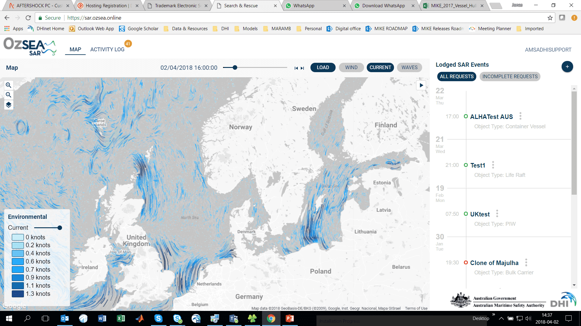Open Windows notification center
This screenshot has height=326, width=581.
coord(569,318)
